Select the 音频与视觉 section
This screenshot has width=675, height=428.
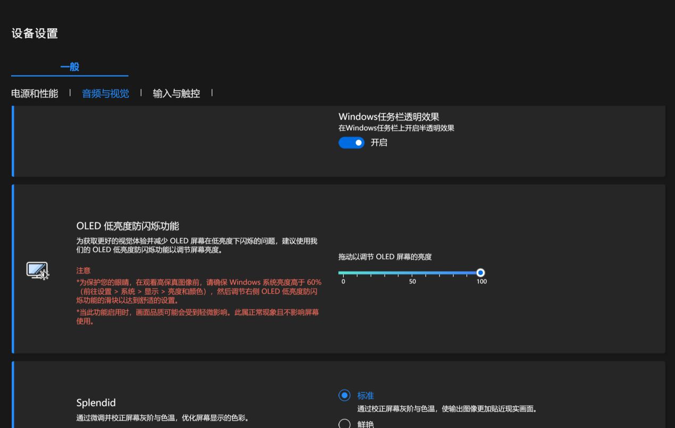[x=105, y=94]
